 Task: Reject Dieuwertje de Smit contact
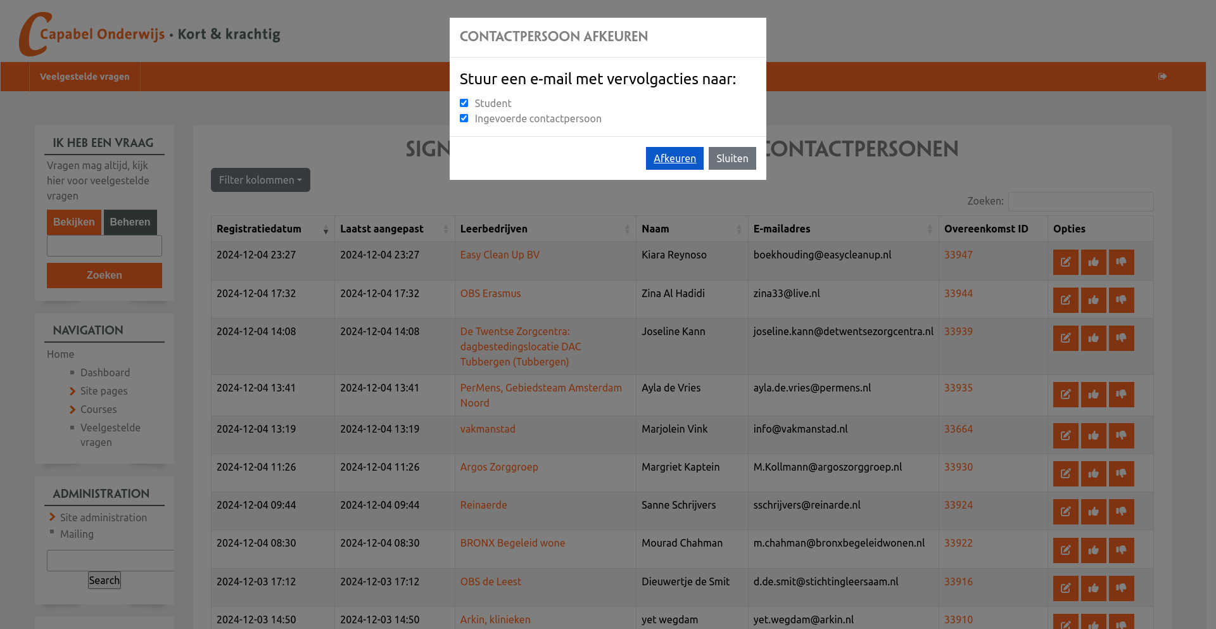pyautogui.click(x=1121, y=588)
